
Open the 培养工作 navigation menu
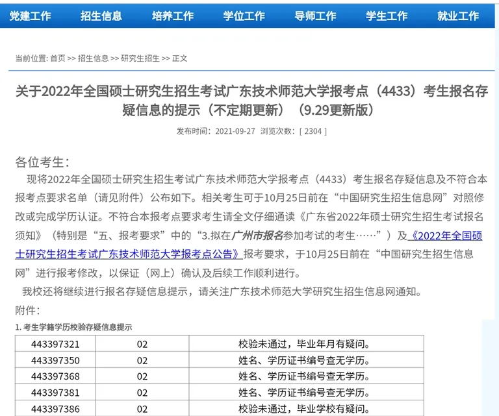click(x=173, y=16)
